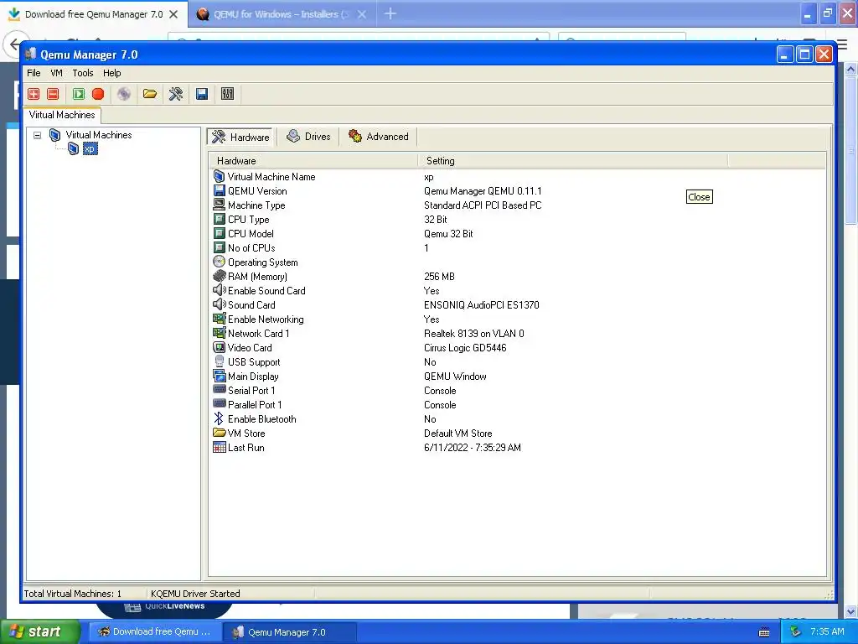The image size is (858, 644).
Task: Collapse the Virtual Machines tree node
Action: pyautogui.click(x=37, y=135)
